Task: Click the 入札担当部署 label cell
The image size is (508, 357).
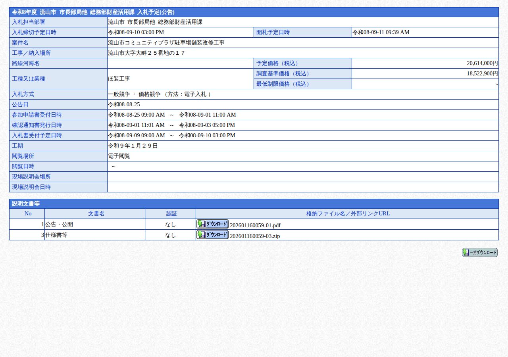Action: click(58, 22)
